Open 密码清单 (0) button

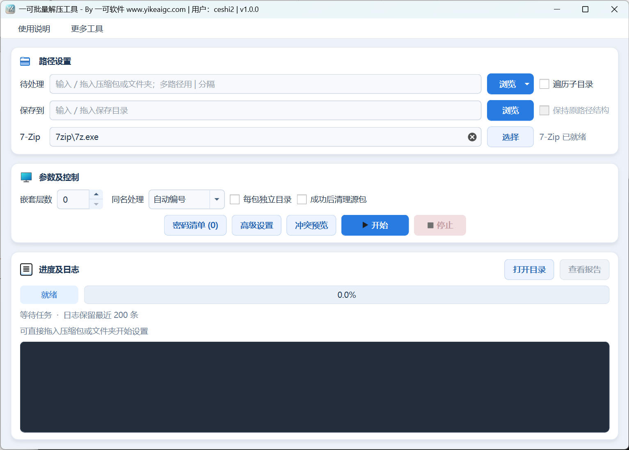195,225
